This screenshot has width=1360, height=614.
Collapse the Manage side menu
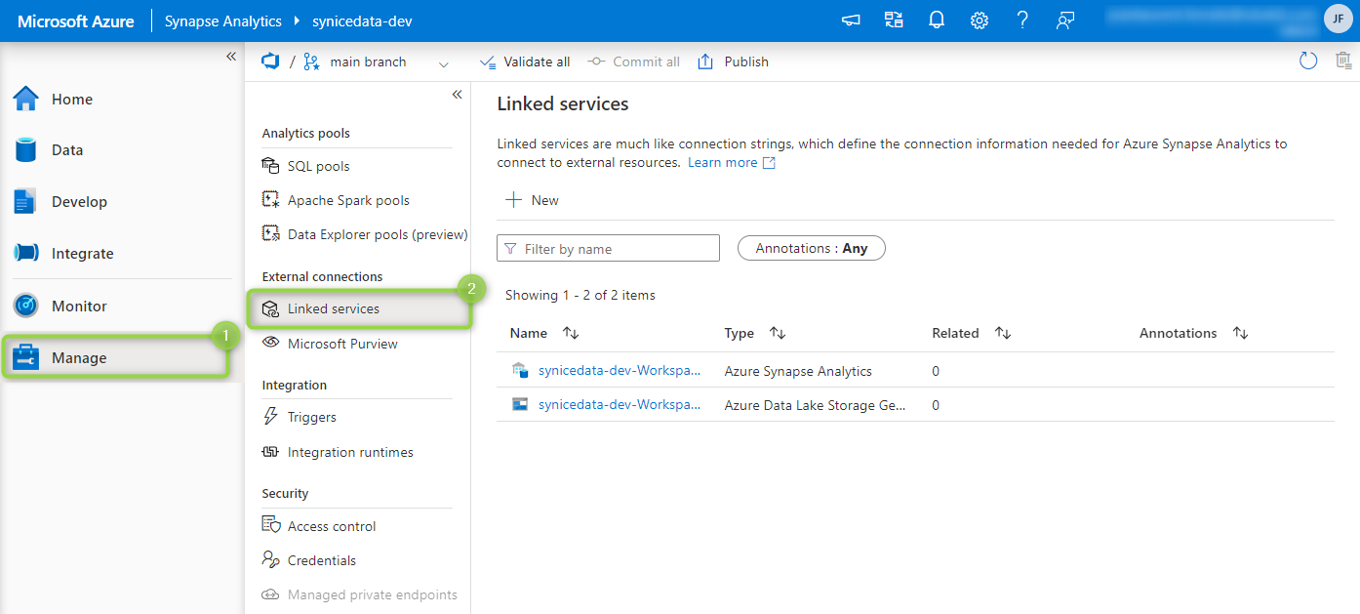[x=457, y=95]
